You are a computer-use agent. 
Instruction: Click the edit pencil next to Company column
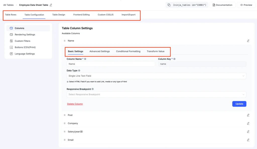pos(248,123)
